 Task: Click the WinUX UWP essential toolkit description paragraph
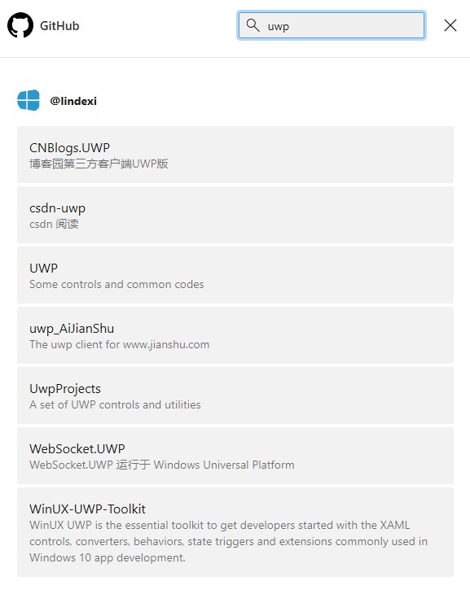tap(228, 541)
